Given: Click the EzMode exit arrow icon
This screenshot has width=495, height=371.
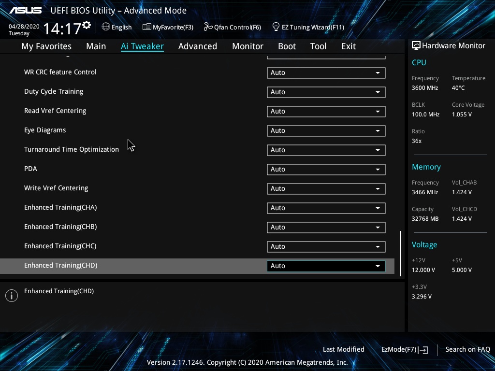Looking at the screenshot, I should click(423, 350).
